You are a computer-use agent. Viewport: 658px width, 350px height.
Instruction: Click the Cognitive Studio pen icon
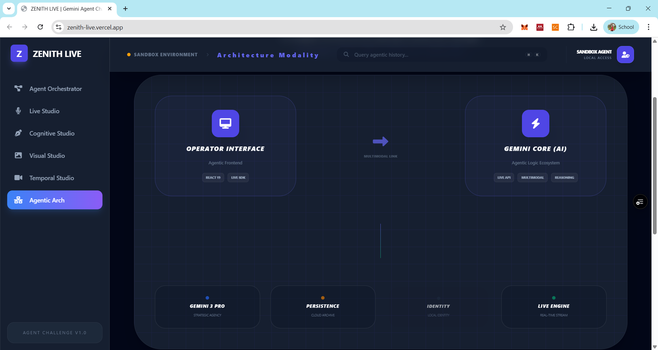coord(19,133)
